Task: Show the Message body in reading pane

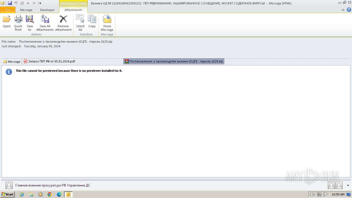Action: point(12,62)
